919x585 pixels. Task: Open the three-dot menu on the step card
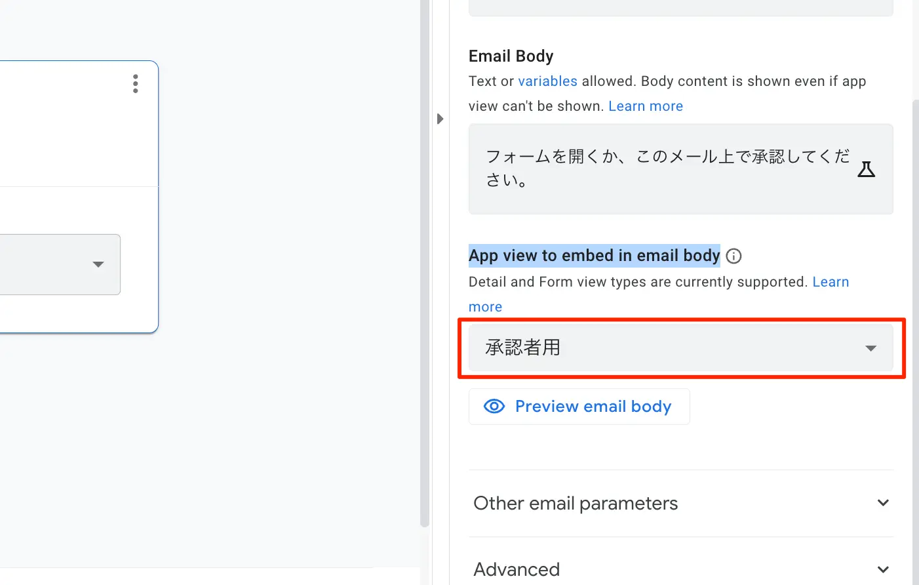point(136,84)
